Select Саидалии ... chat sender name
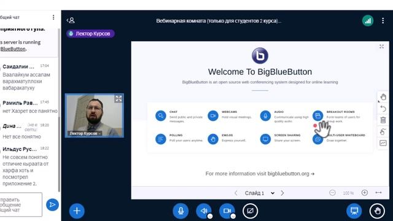Viewport: 393px width, 221px height. point(18,67)
